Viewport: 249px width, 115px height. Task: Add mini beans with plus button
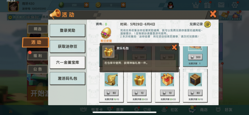(x=86, y=5)
